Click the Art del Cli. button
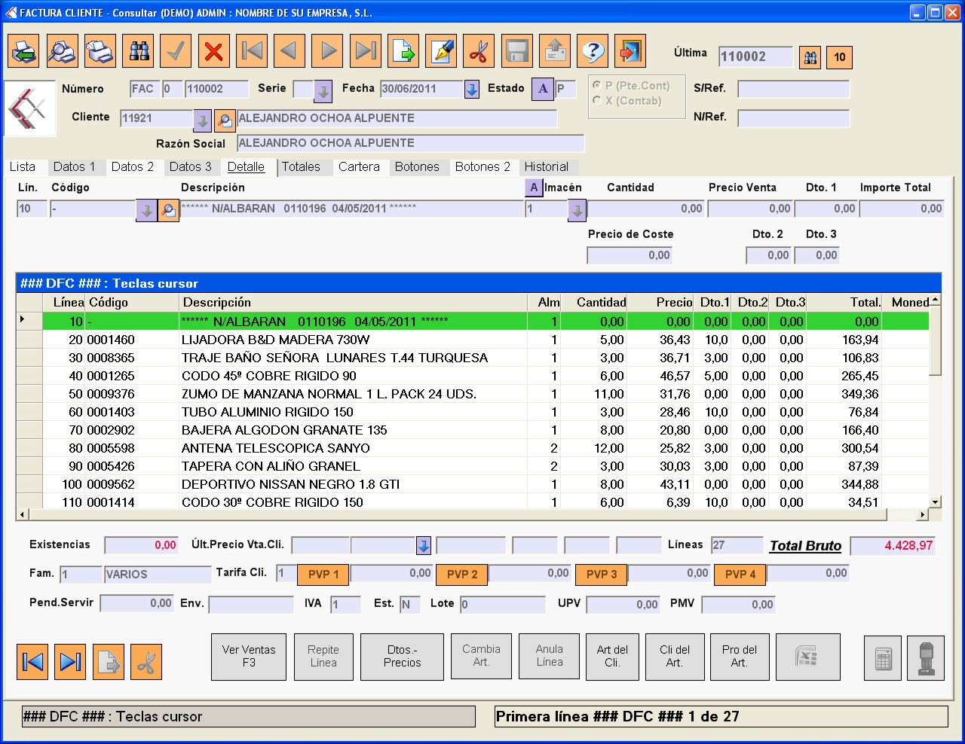965x744 pixels. click(612, 657)
